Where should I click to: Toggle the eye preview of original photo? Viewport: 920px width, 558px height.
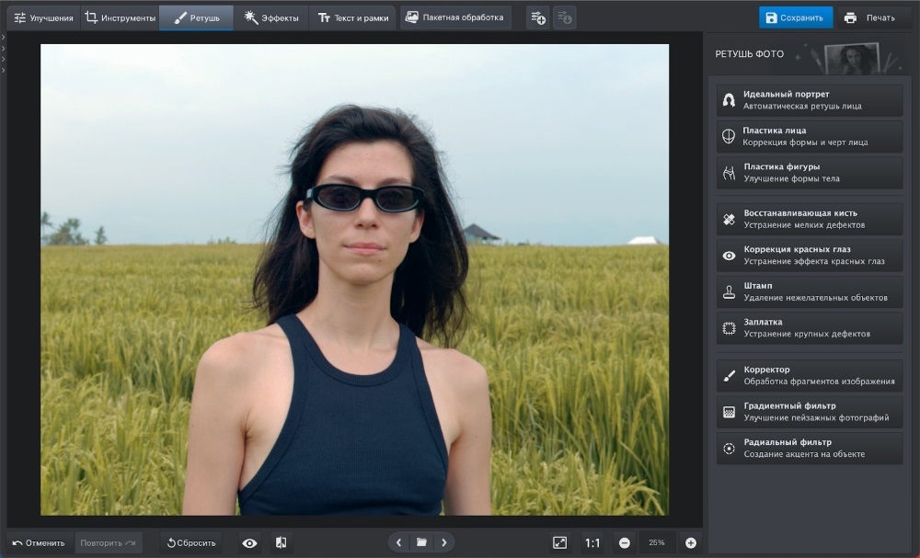click(x=249, y=543)
